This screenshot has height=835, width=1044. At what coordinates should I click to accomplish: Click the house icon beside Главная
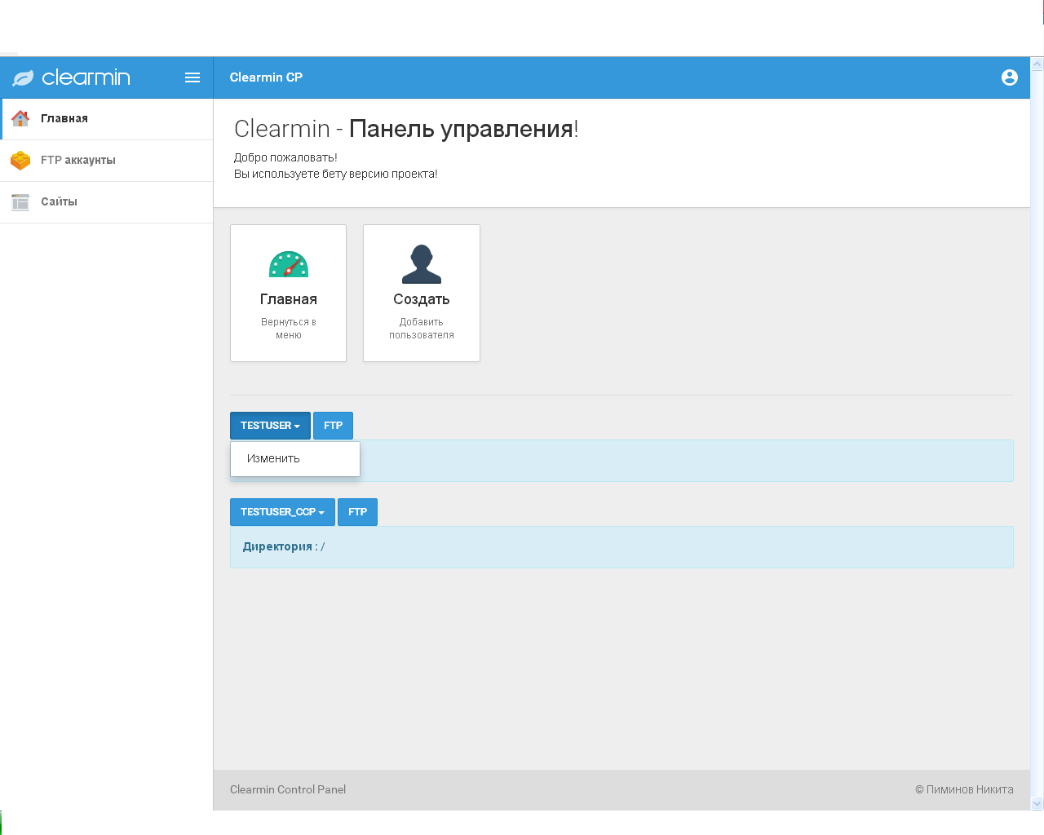pyautogui.click(x=20, y=118)
